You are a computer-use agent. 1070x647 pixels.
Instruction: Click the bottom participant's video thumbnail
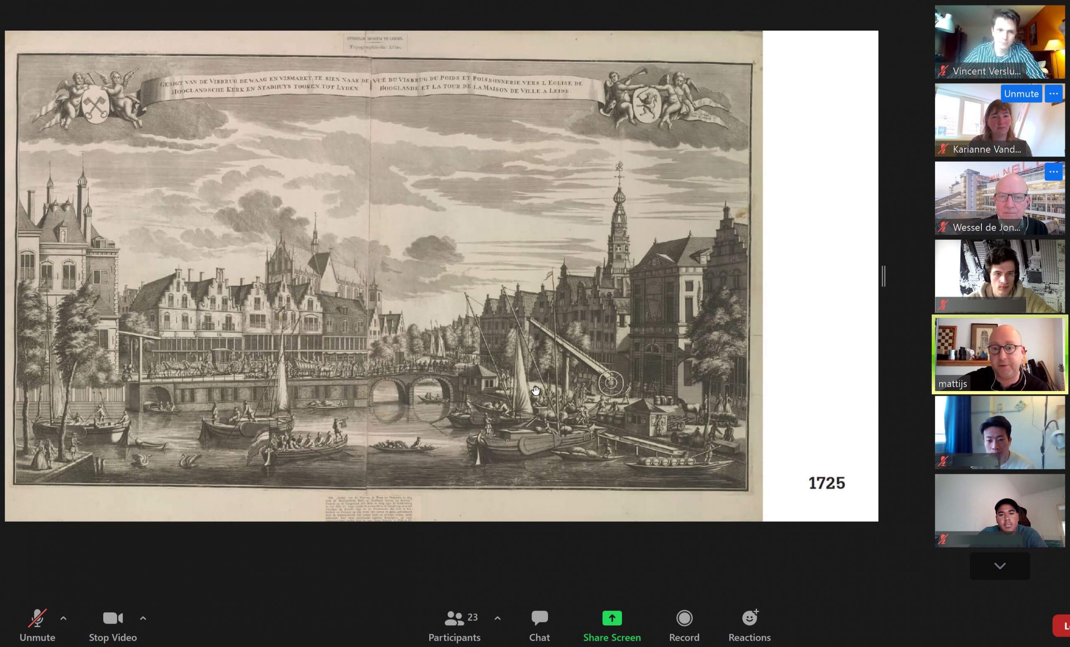pos(1000,511)
